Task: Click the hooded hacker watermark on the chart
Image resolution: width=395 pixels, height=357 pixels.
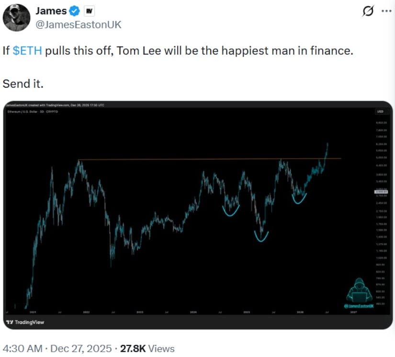Action: (360, 290)
